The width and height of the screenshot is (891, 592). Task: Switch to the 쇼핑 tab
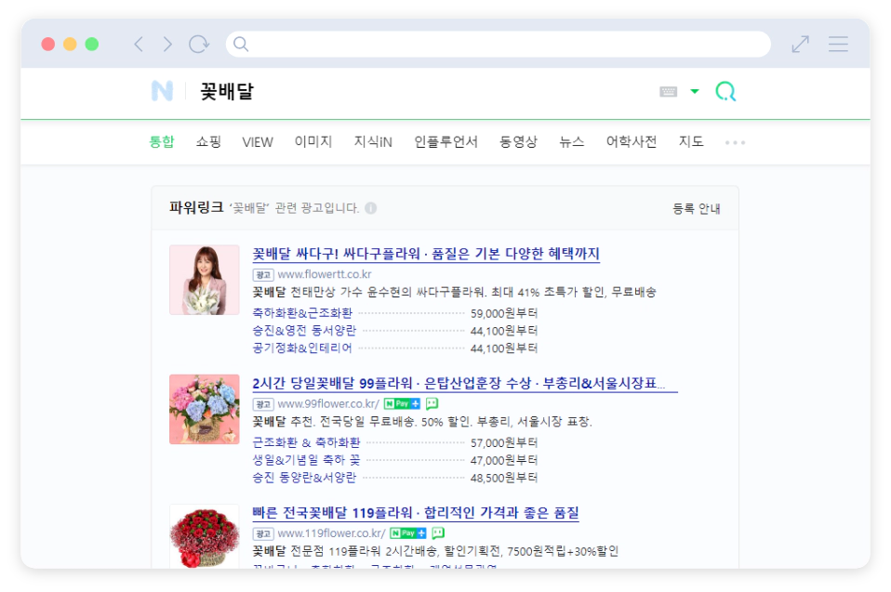pos(207,141)
